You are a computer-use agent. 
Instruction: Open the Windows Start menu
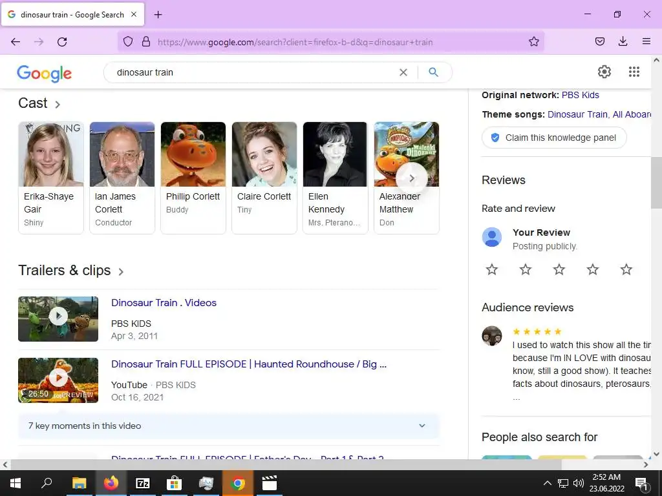coord(16,483)
